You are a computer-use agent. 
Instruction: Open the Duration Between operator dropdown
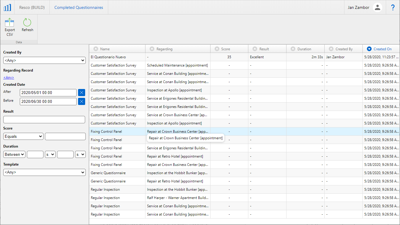click(14, 154)
